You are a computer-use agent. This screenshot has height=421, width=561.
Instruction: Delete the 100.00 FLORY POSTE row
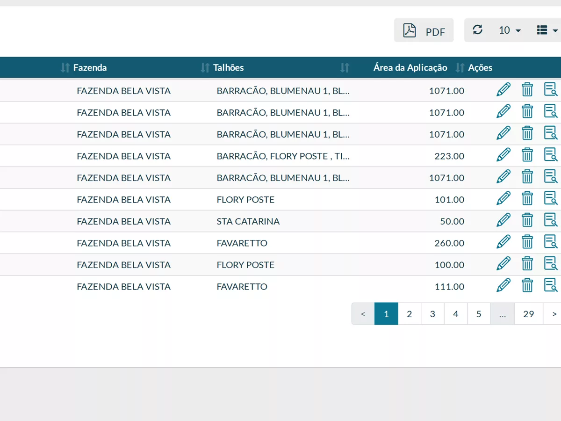[x=527, y=264]
